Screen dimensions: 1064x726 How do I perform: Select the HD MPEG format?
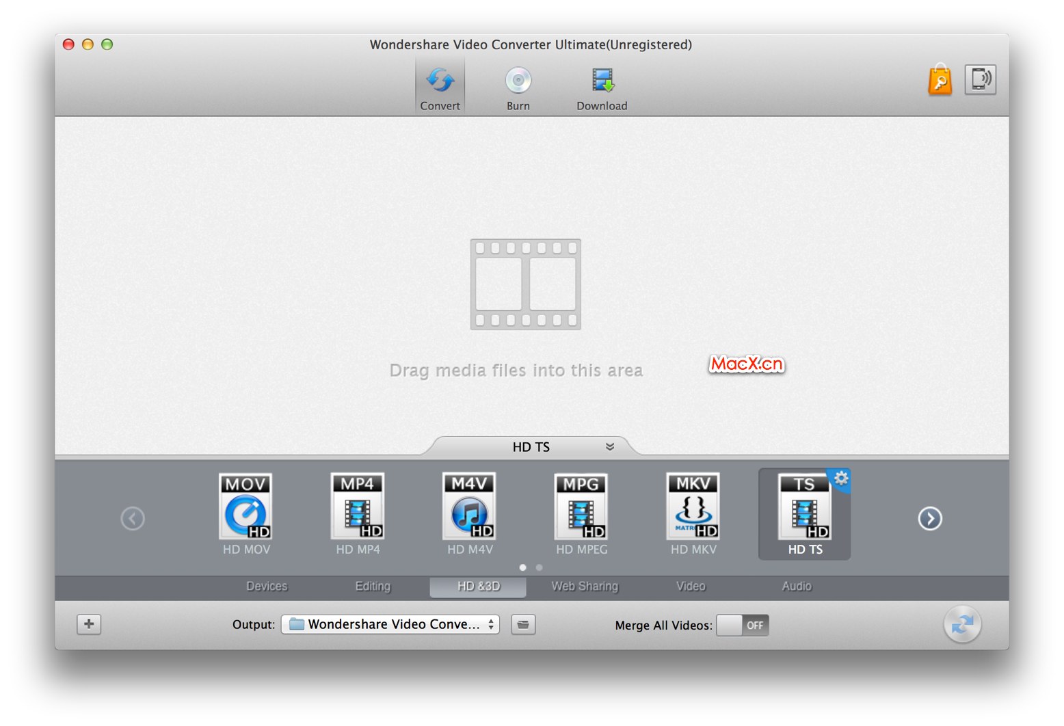(x=581, y=514)
